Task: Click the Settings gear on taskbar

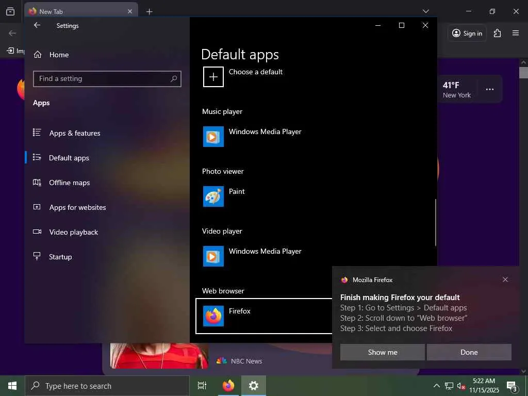Action: click(x=253, y=386)
